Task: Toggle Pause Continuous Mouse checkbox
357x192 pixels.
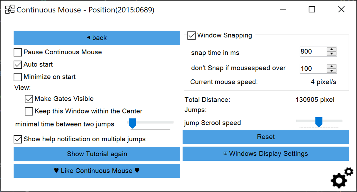Action: point(18,53)
